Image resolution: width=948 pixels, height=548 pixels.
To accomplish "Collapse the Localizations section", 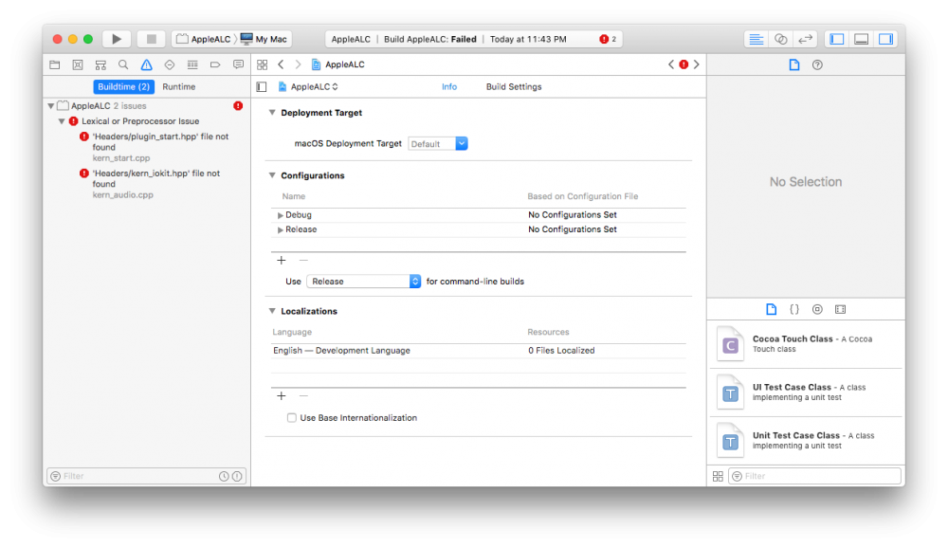I will (x=272, y=311).
